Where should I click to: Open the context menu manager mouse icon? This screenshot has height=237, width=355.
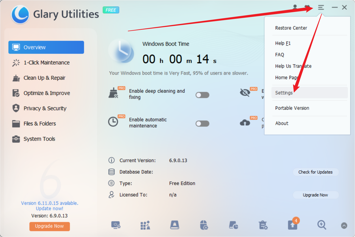204,225
